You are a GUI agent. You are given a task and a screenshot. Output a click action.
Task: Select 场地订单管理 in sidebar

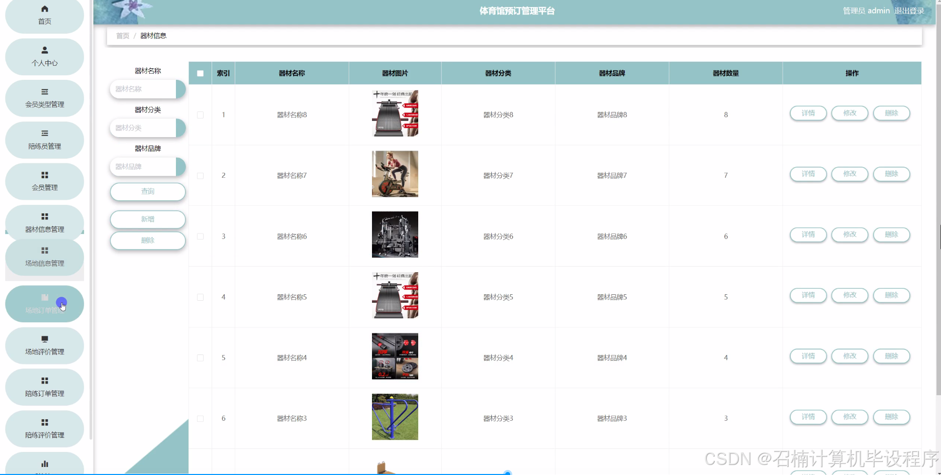(44, 304)
